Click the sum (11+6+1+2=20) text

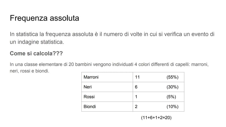156,118
